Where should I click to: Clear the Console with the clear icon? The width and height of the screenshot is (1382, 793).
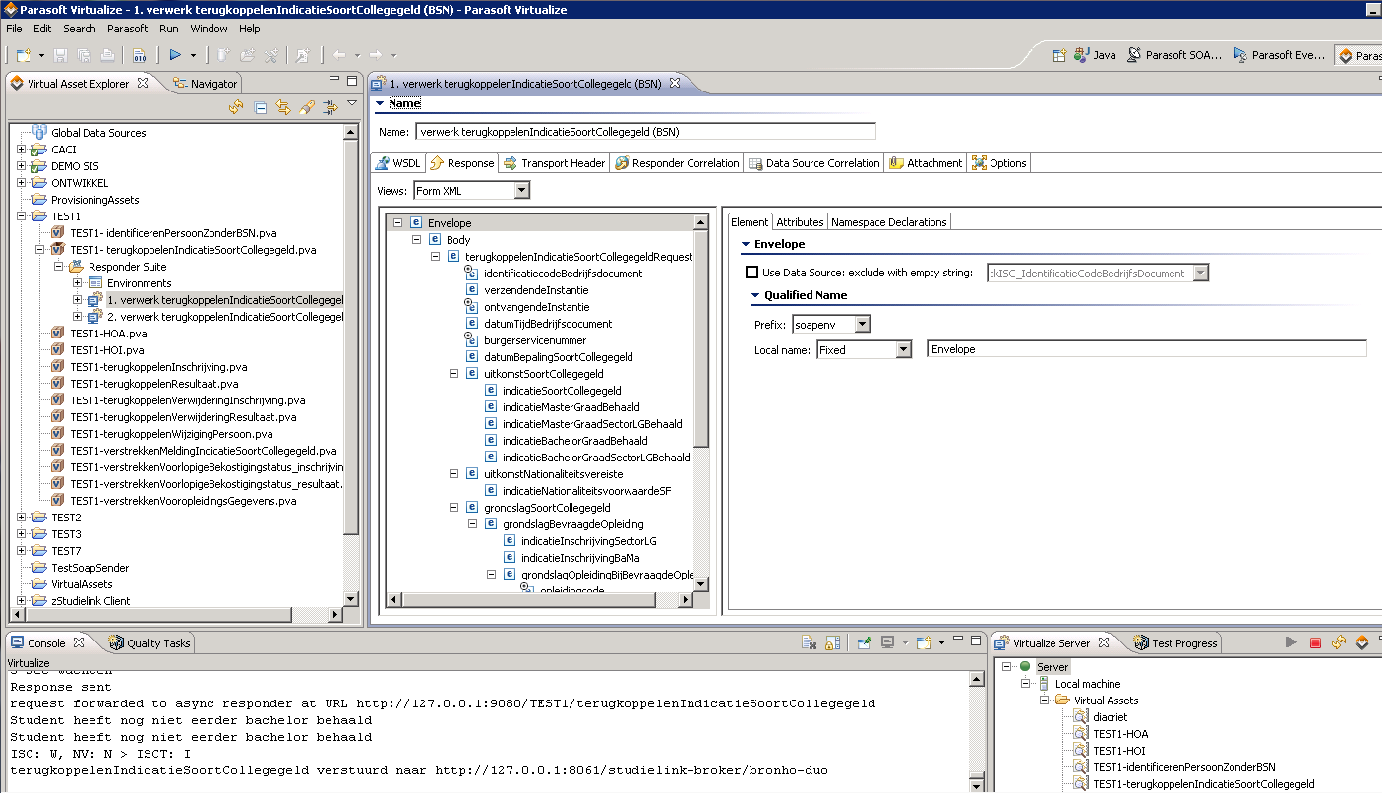810,643
